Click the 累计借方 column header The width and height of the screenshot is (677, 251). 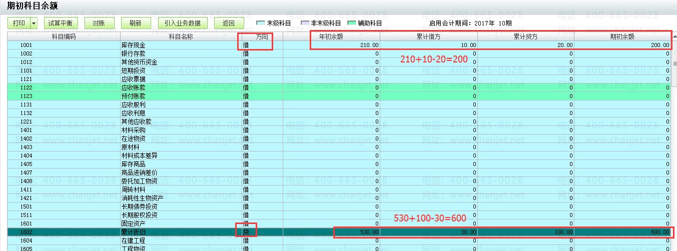coord(428,36)
